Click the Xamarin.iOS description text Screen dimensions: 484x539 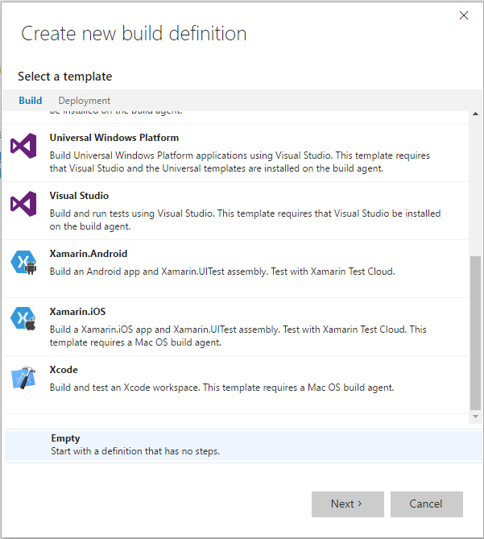click(x=238, y=336)
